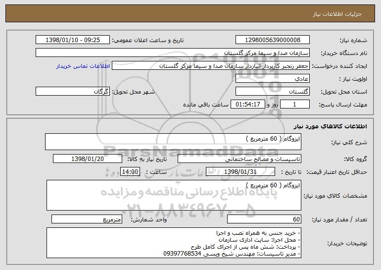Screen dimensions: 381x270
Task: Click the header title جزئیات اطلاعات نیاز
Action: (x=337, y=14)
